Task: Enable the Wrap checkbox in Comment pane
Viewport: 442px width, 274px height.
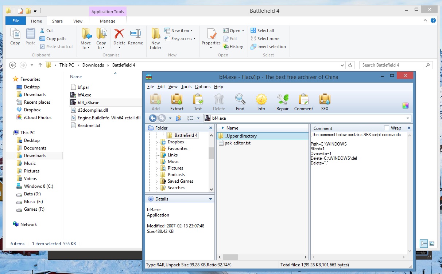Action: [x=387, y=128]
